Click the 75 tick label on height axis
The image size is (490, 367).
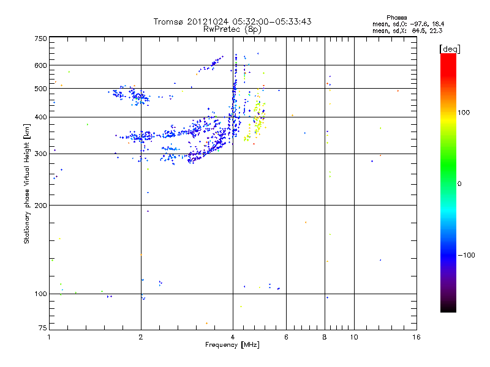42,328
